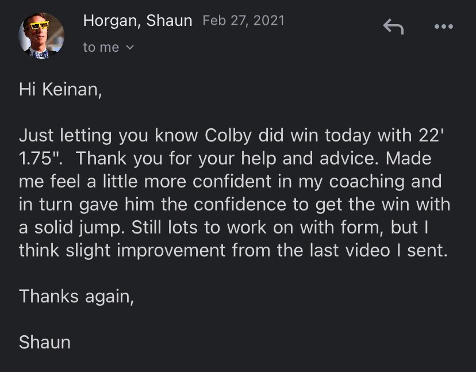Click the words 'solid jump' in the message

pos(78,228)
